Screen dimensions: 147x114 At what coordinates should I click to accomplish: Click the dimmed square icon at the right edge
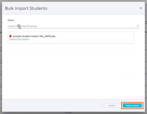coord(146,23)
